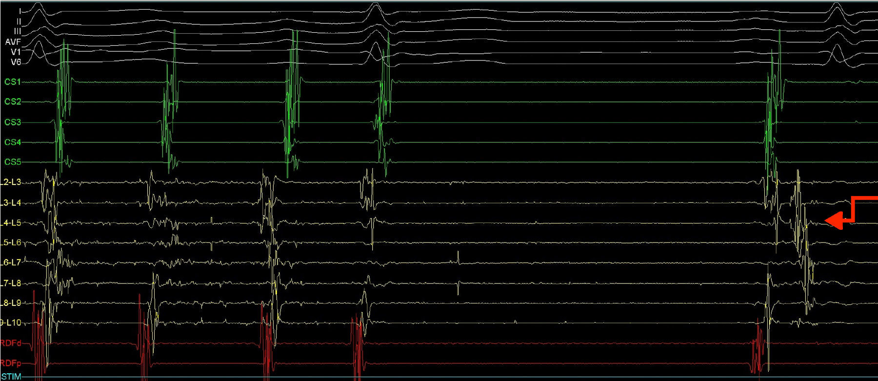Click the CS1 coronary sinus channel label
Screen dimensions: 878x381
(x=13, y=82)
